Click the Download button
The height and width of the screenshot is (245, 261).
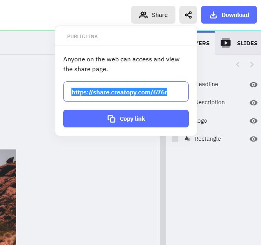click(229, 15)
